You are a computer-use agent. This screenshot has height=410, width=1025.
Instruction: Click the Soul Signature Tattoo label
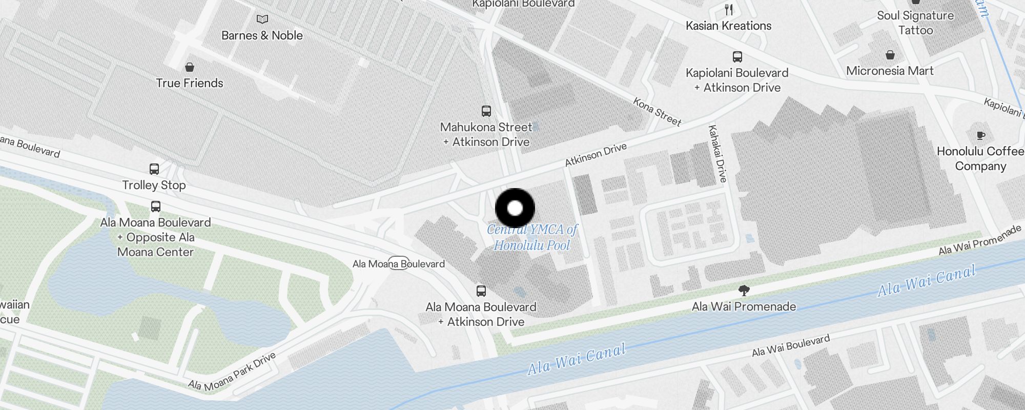[x=915, y=23]
